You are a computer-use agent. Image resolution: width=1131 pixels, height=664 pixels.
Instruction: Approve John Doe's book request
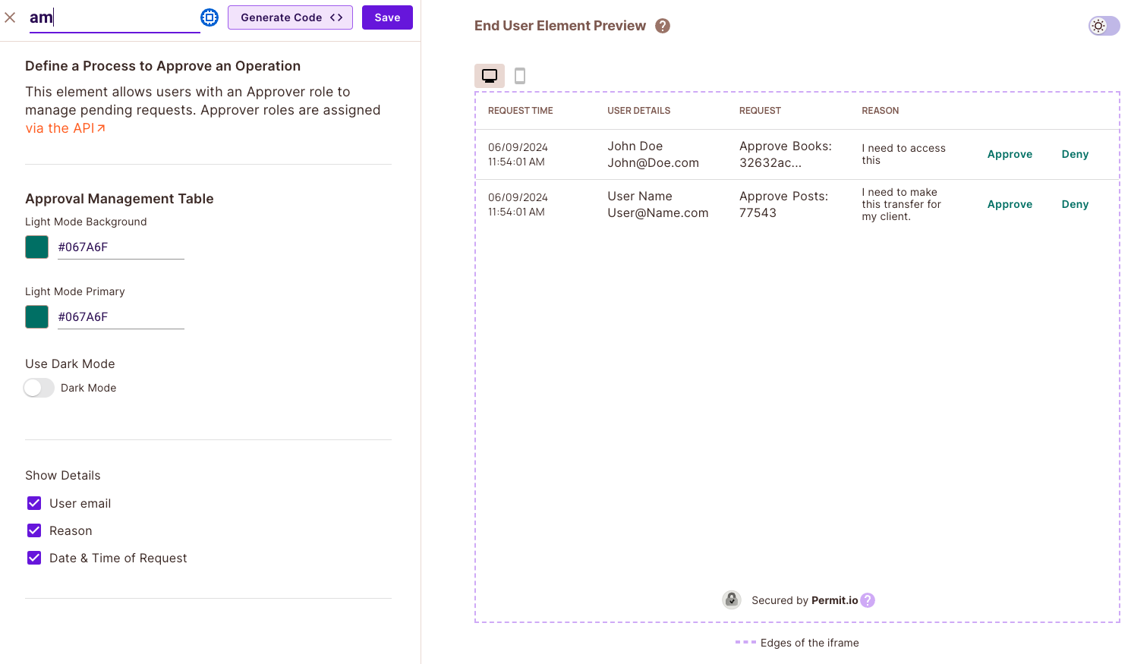click(x=1010, y=153)
